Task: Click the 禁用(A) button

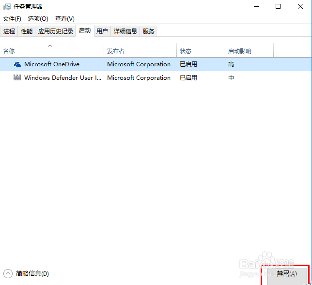Action: 287,276
